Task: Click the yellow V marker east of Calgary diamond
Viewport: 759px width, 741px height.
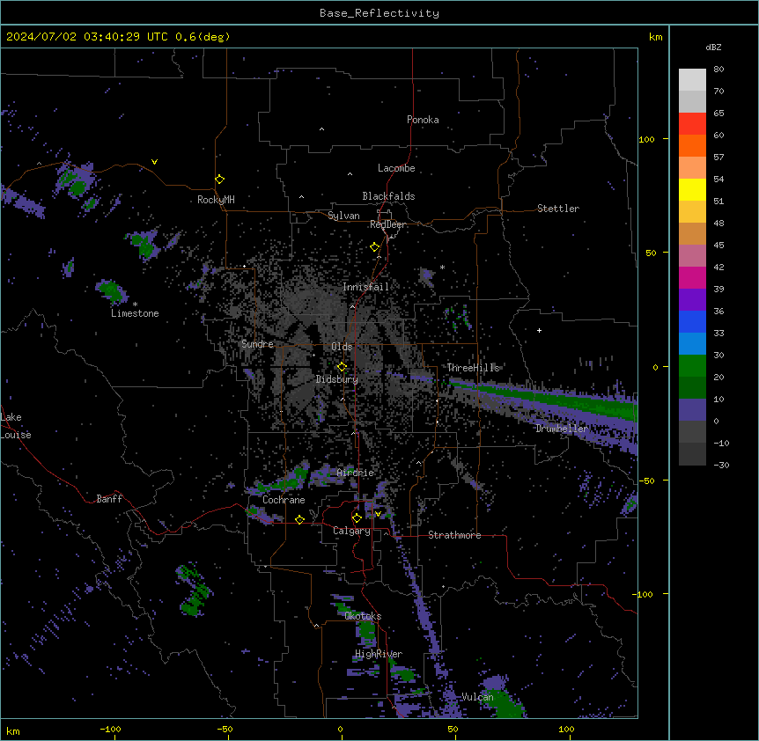Action: tap(378, 514)
